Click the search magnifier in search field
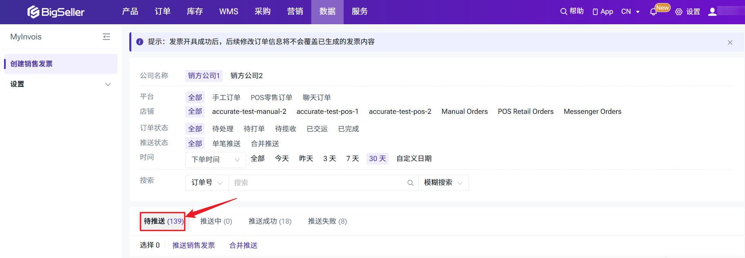 410,183
